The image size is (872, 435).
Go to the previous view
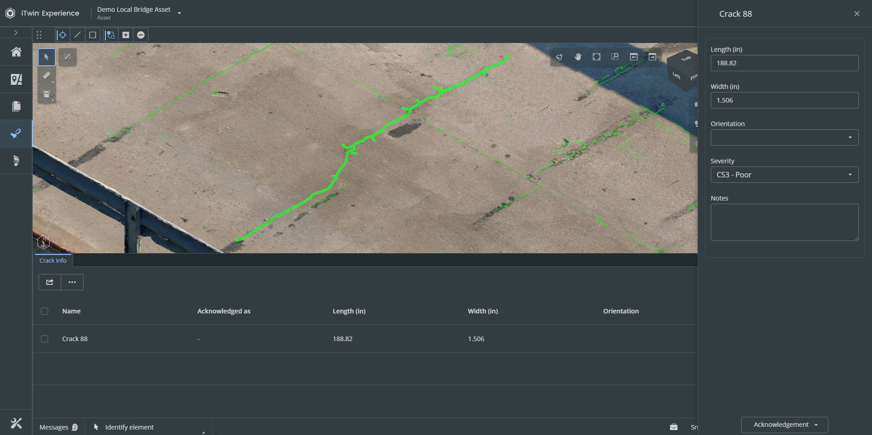coord(634,57)
